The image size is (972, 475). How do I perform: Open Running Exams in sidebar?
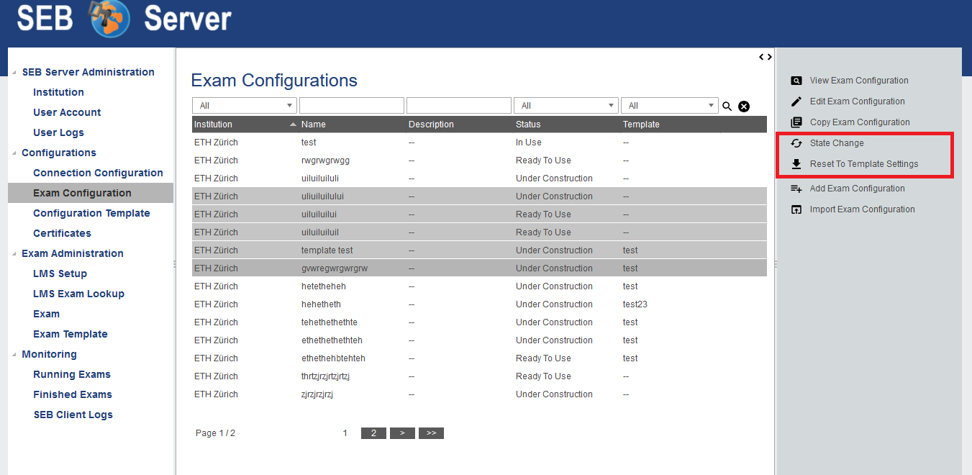[72, 374]
